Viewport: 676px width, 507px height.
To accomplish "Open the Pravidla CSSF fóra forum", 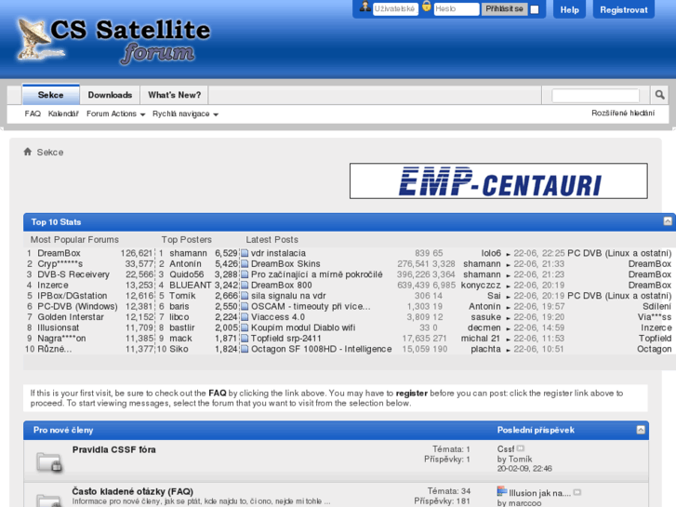I will (x=113, y=449).
